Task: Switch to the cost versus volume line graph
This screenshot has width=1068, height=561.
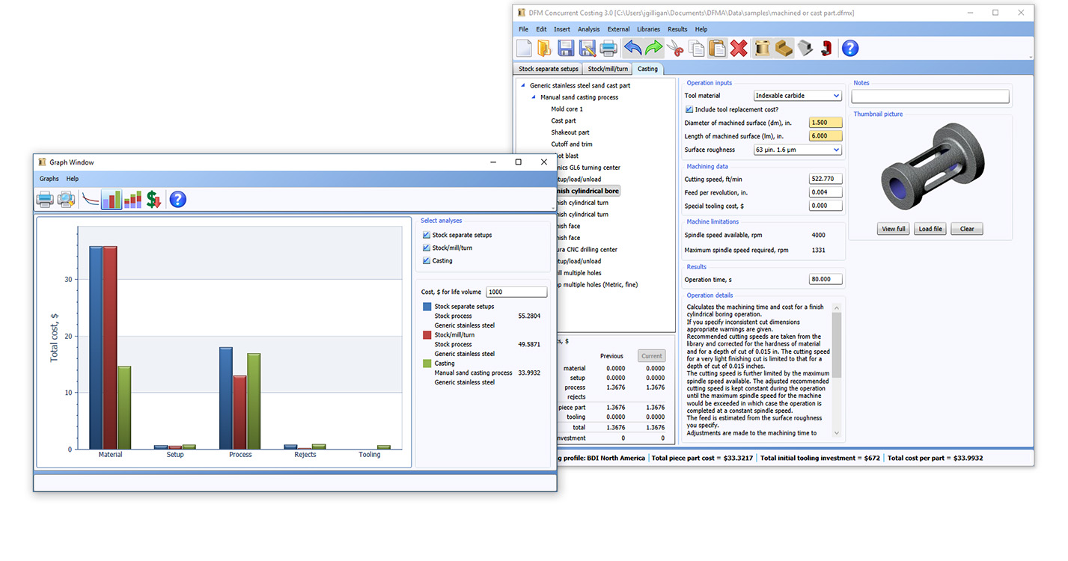Action: point(90,200)
